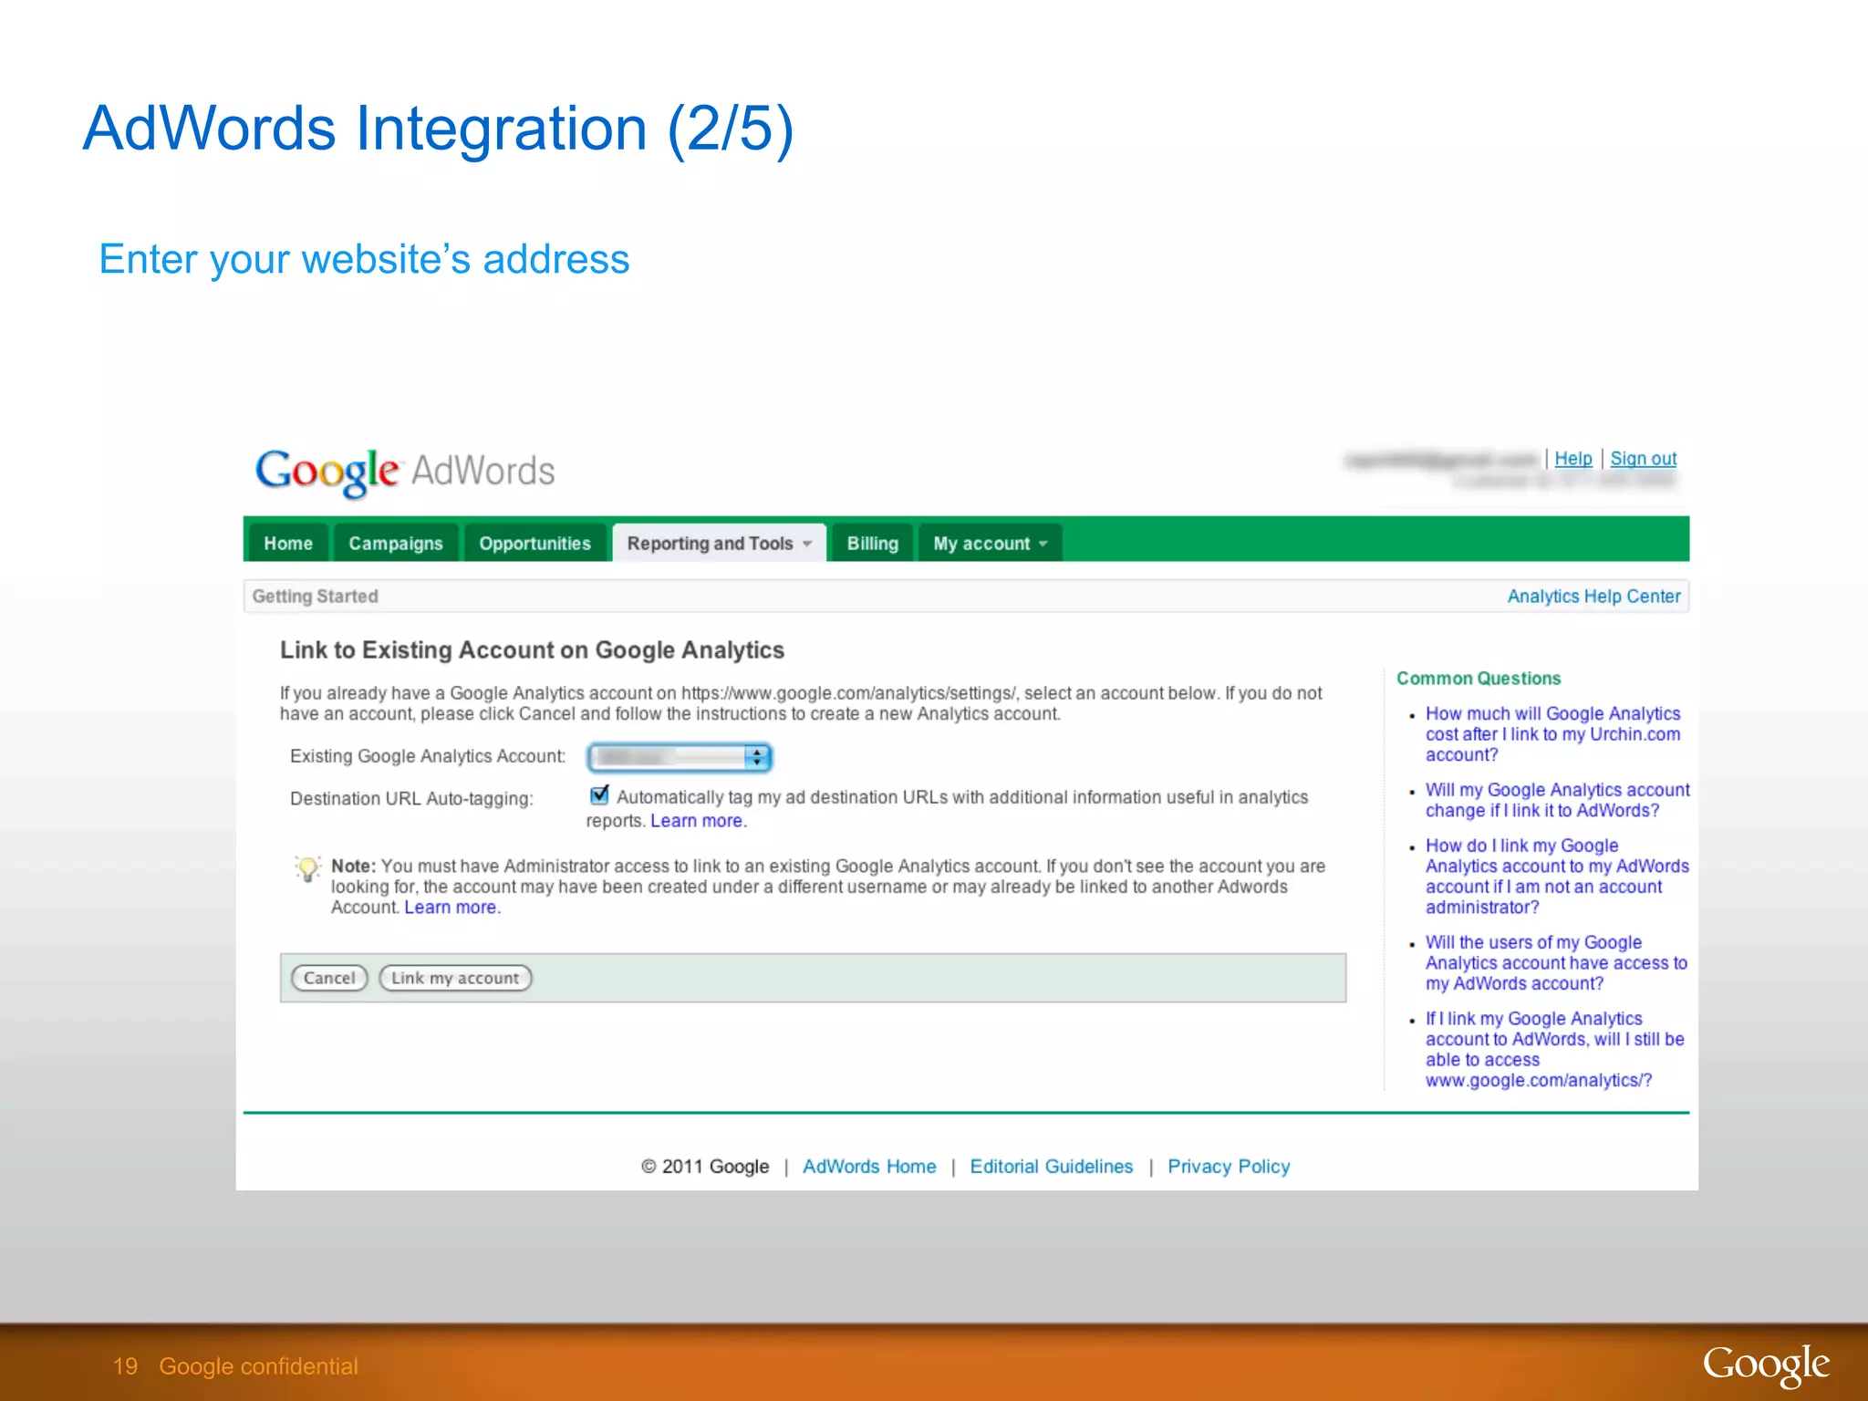Click the © 2011 Google text
1868x1401 pixels.
pos(705,1167)
